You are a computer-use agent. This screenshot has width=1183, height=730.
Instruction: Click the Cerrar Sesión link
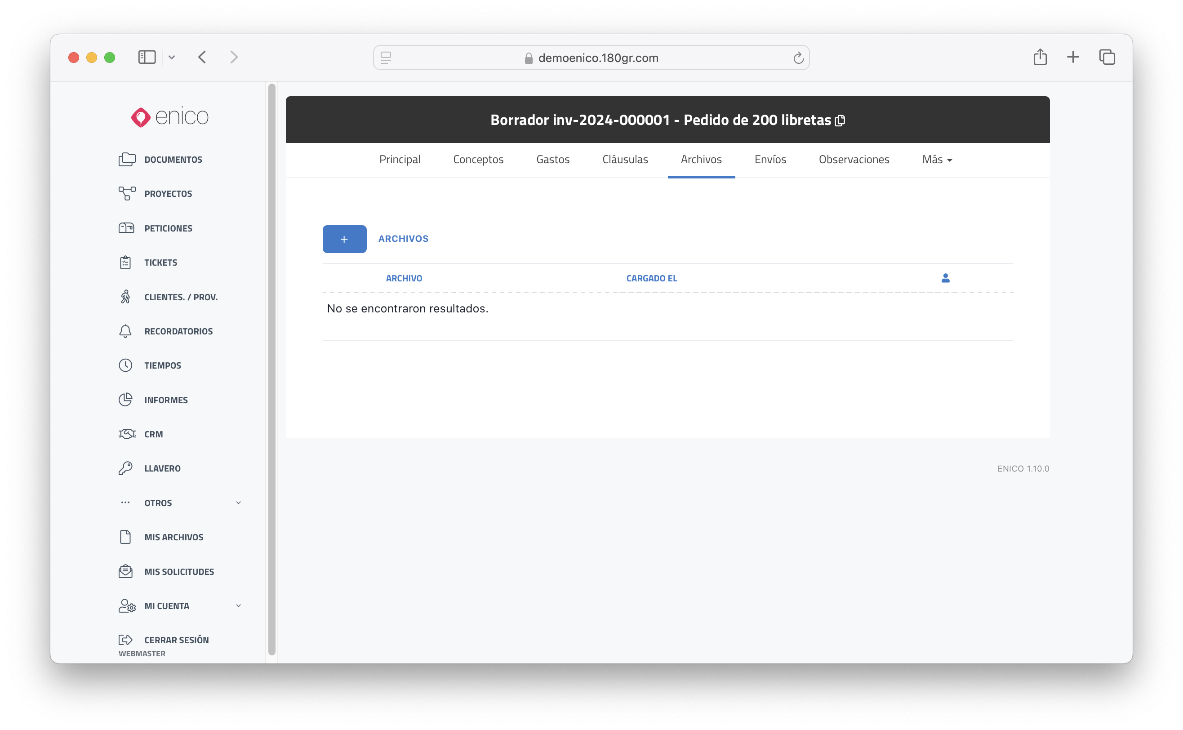click(176, 640)
